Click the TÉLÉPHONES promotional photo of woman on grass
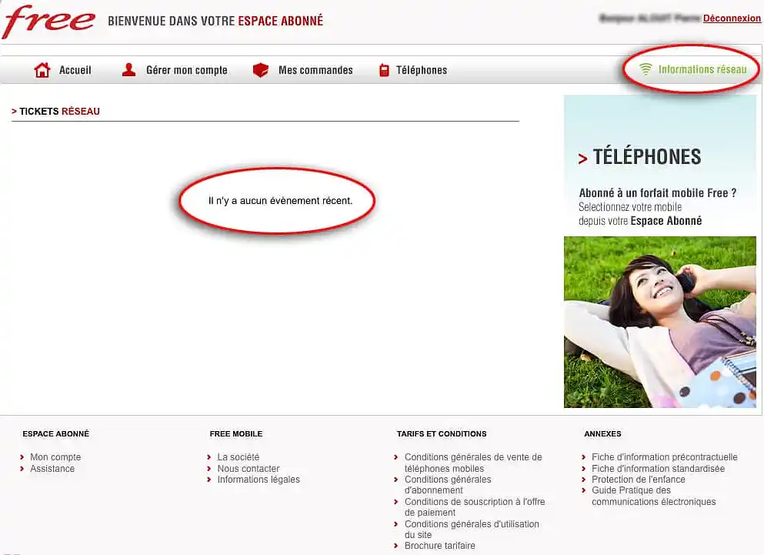The image size is (764, 555). pyautogui.click(x=659, y=322)
